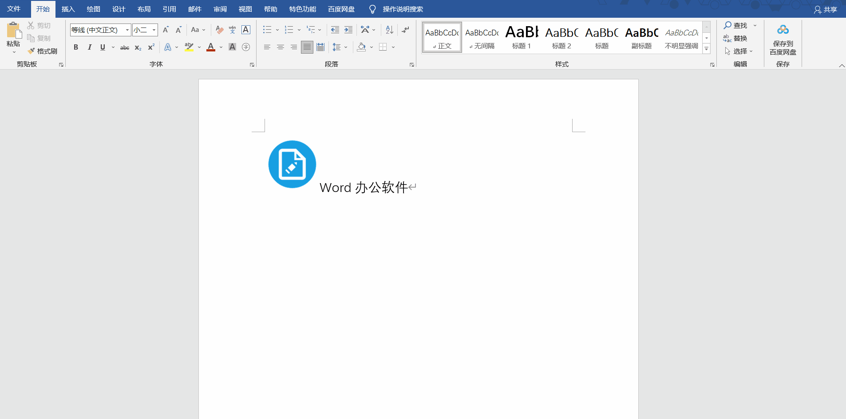Open the font color swatch menu
846x419 pixels.
[x=221, y=47]
